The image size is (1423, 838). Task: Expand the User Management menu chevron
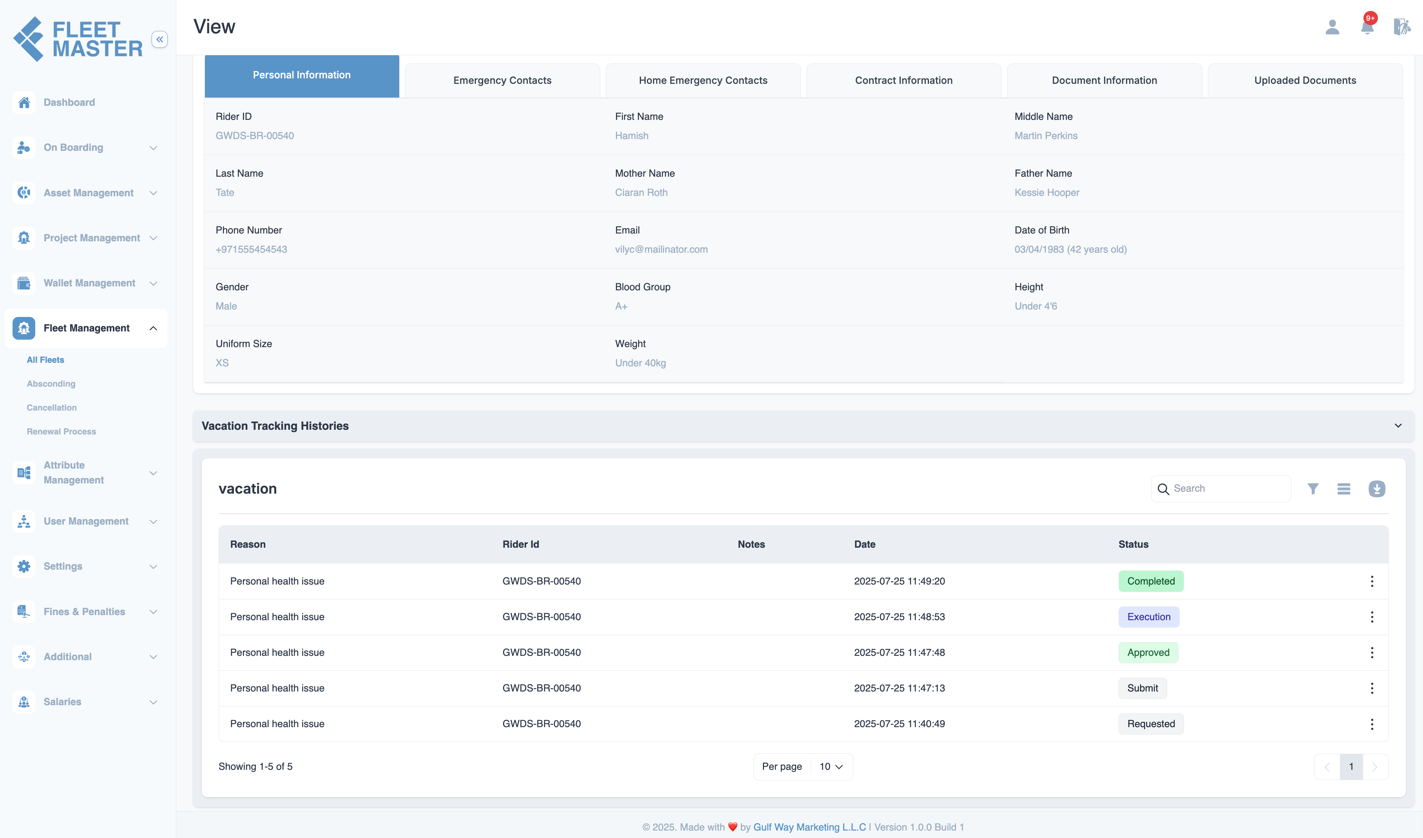coord(153,522)
